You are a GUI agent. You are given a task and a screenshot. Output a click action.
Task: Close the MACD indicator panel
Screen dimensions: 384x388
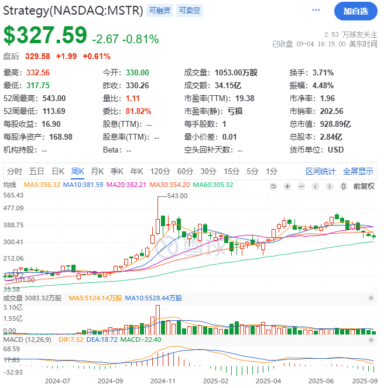tap(371, 340)
